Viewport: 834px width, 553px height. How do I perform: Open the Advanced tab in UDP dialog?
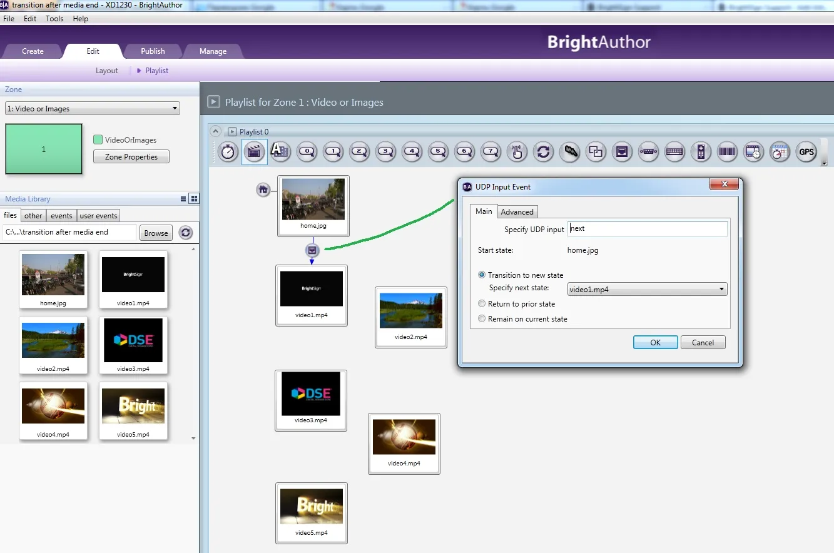click(517, 211)
